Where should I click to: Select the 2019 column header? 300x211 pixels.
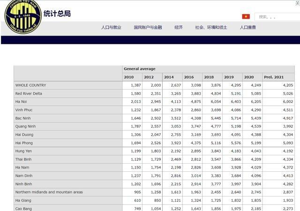pos(232,77)
